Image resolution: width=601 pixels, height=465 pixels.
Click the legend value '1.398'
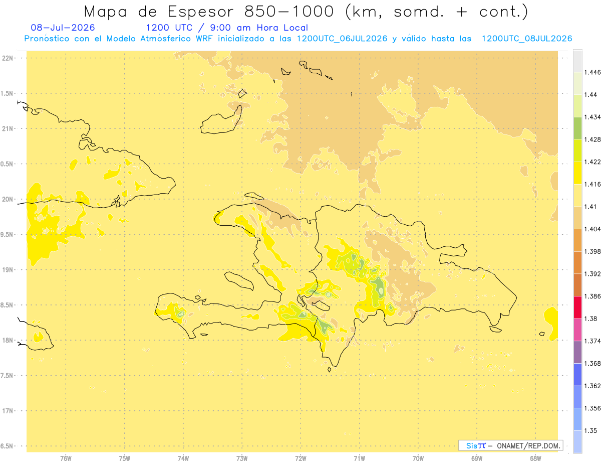point(593,251)
